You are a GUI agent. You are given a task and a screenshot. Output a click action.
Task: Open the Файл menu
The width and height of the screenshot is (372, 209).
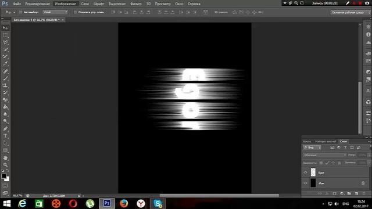17,4
